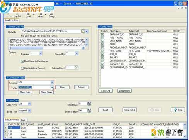Uncheck Include for JOB_ID field
Image resolution: width=189 pixels, height=140 pixels.
tap(102, 54)
